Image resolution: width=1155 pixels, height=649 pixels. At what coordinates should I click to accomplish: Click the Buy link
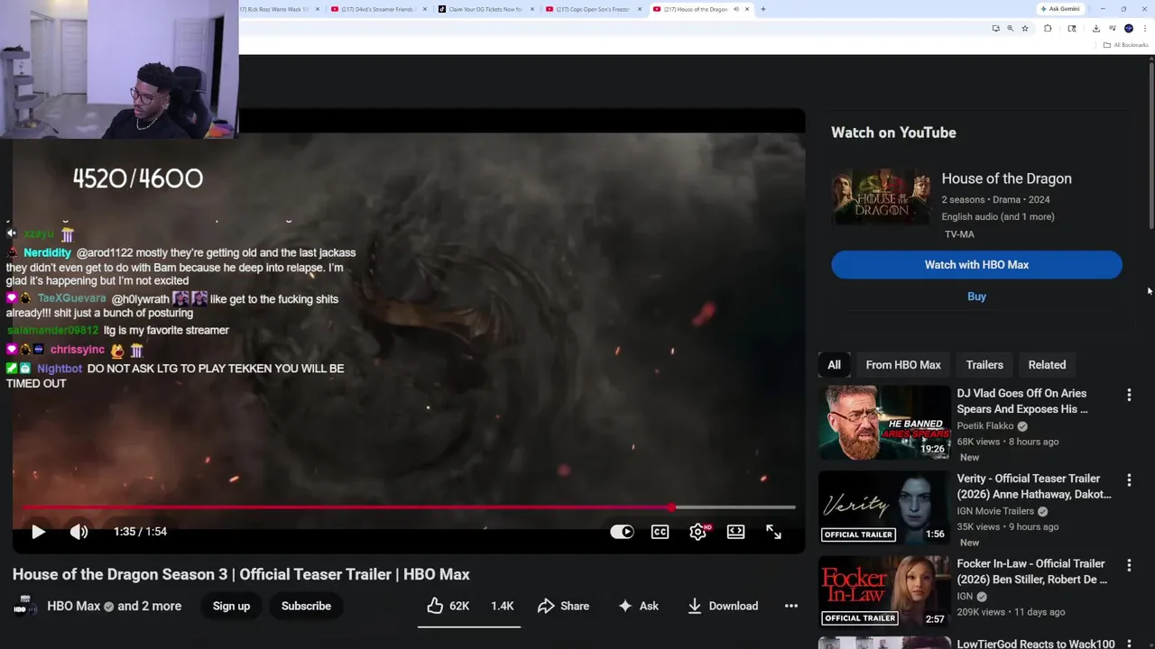[976, 297]
